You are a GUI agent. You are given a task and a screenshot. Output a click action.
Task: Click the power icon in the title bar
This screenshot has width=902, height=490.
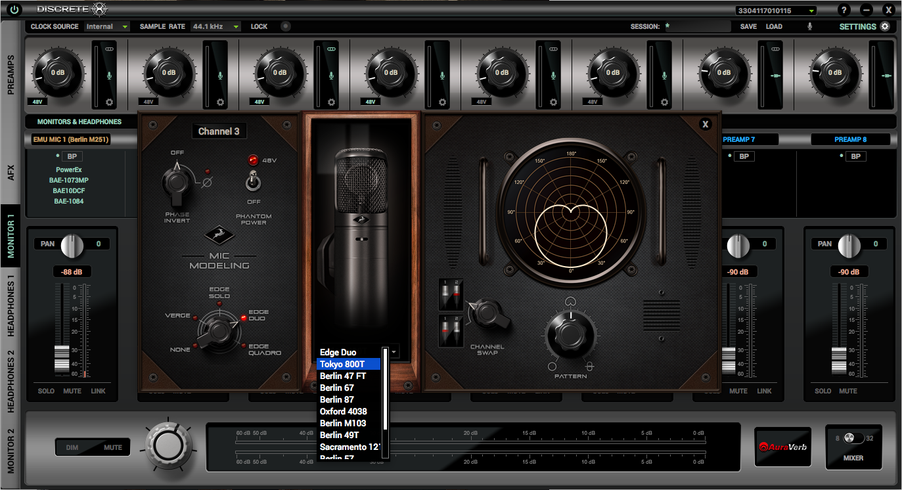(14, 9)
